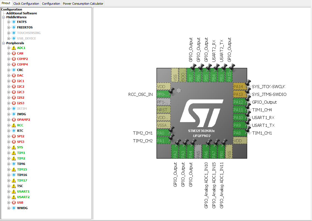Click the RCC warning icon
This screenshot has height=221, width=312.
point(14,125)
